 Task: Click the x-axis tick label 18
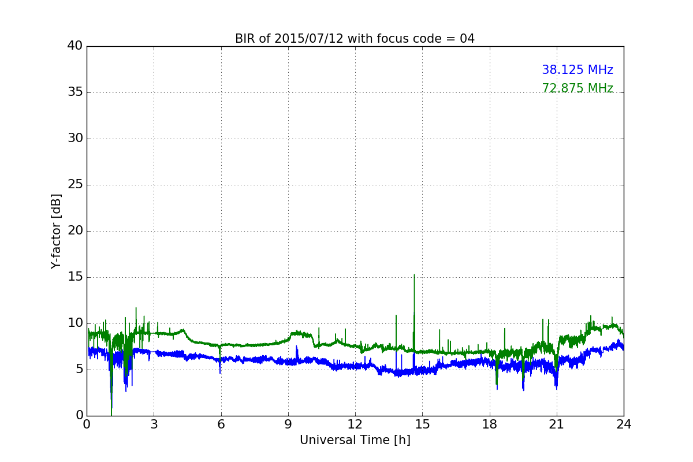(x=490, y=424)
